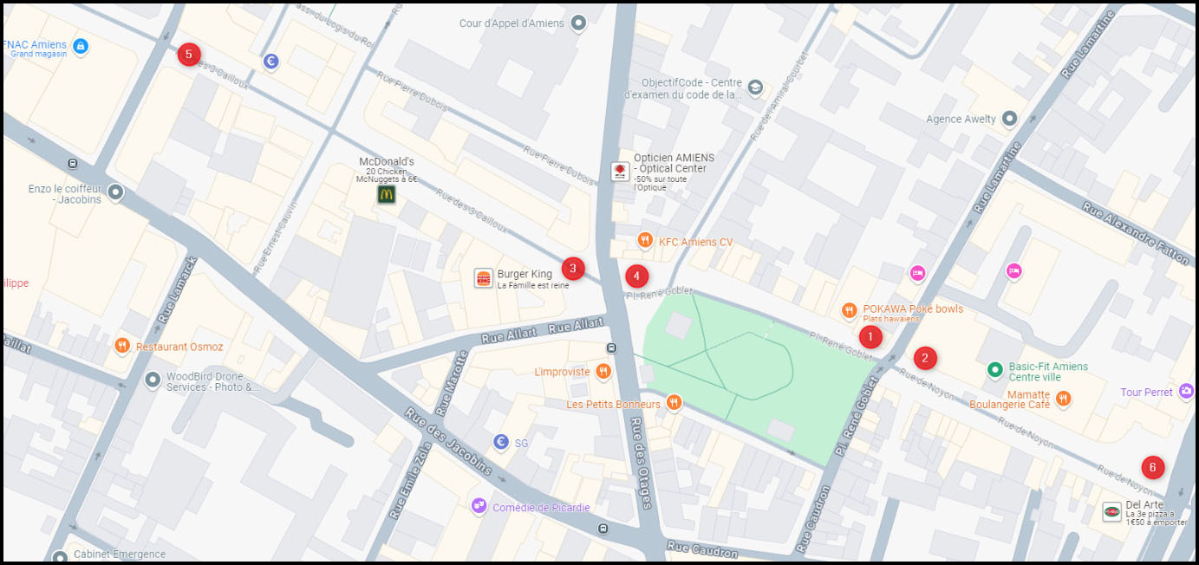Image resolution: width=1199 pixels, height=565 pixels.
Task: Click the Del Arte pizza marker icon
Action: [x=1111, y=511]
